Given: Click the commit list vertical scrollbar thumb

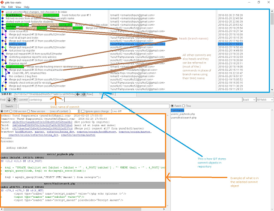Looking at the screenshot, I should (272, 19).
